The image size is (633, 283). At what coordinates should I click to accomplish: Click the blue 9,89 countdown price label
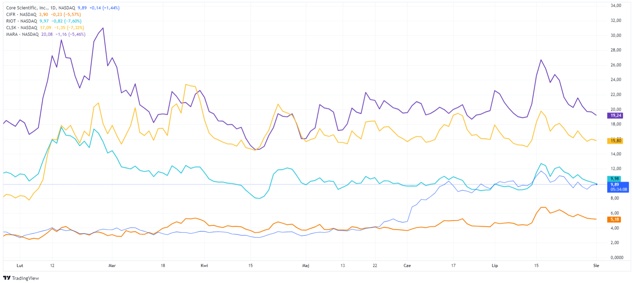[x=618, y=187]
